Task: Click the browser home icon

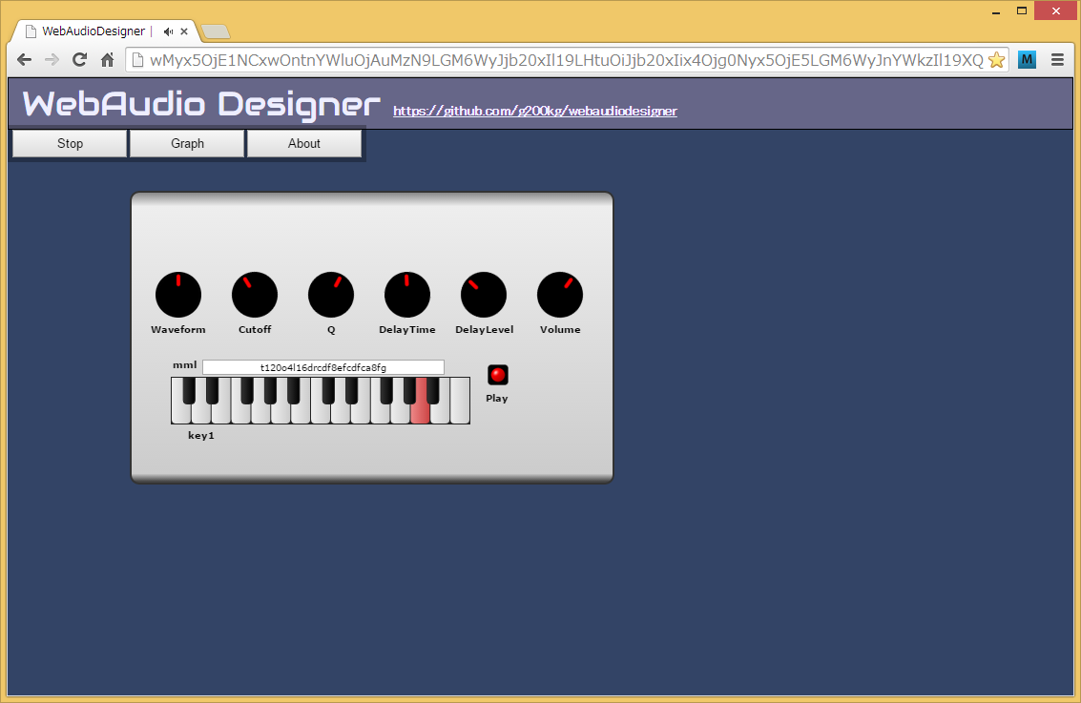Action: (x=108, y=59)
